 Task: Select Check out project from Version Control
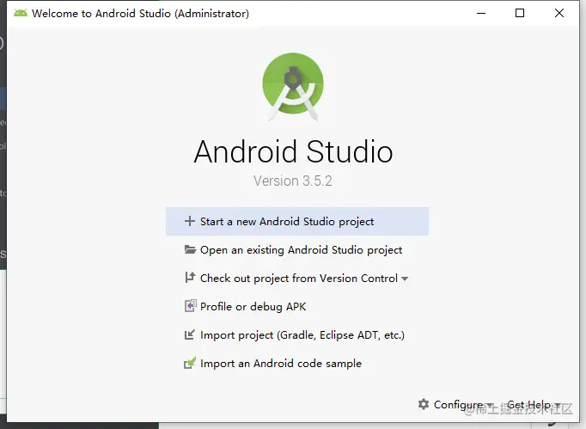tap(299, 279)
